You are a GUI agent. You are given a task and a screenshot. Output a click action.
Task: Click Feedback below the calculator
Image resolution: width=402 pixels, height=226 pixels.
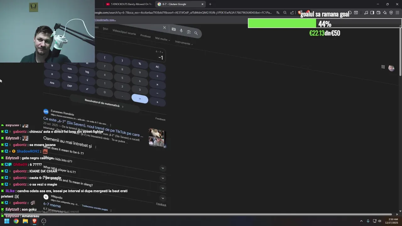click(160, 119)
